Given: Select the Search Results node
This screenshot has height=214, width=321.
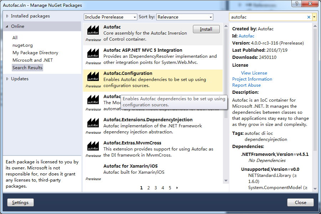Looking at the screenshot, I should [x=27, y=67].
